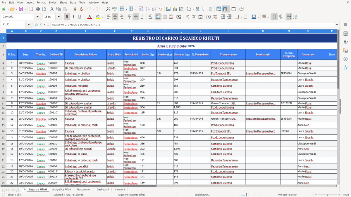This screenshot has width=351, height=197.
Task: Click the Save document icon
Action: click(x=21, y=9)
